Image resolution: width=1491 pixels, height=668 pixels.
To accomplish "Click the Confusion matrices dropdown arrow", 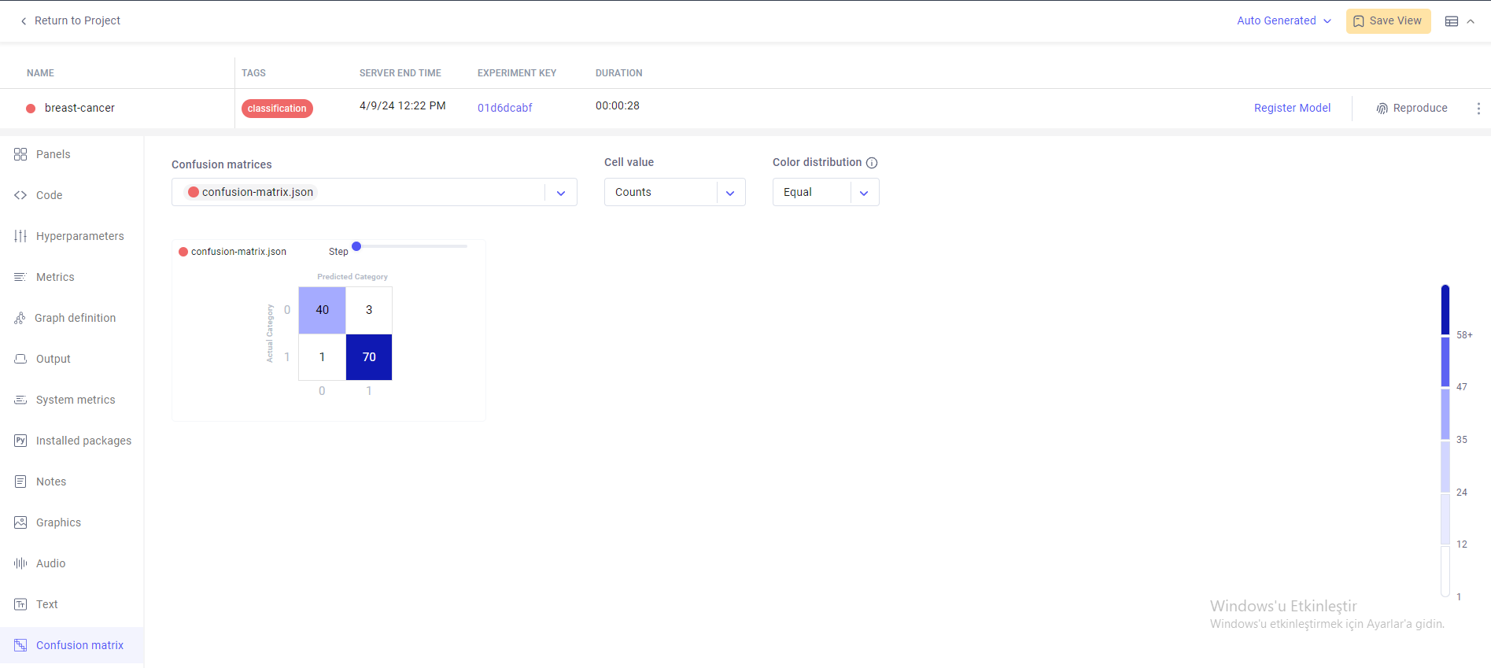I will click(561, 193).
